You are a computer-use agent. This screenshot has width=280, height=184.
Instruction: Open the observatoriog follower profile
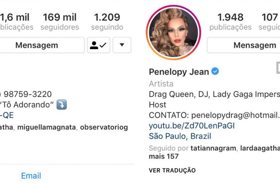(104, 127)
